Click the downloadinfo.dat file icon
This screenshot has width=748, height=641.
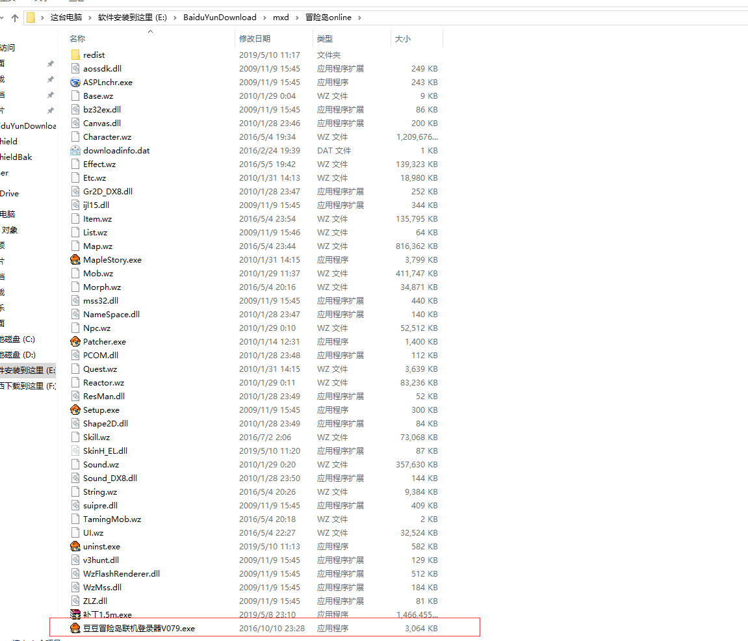[75, 150]
